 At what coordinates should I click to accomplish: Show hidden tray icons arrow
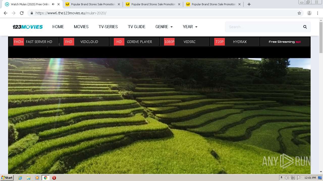tap(281, 178)
